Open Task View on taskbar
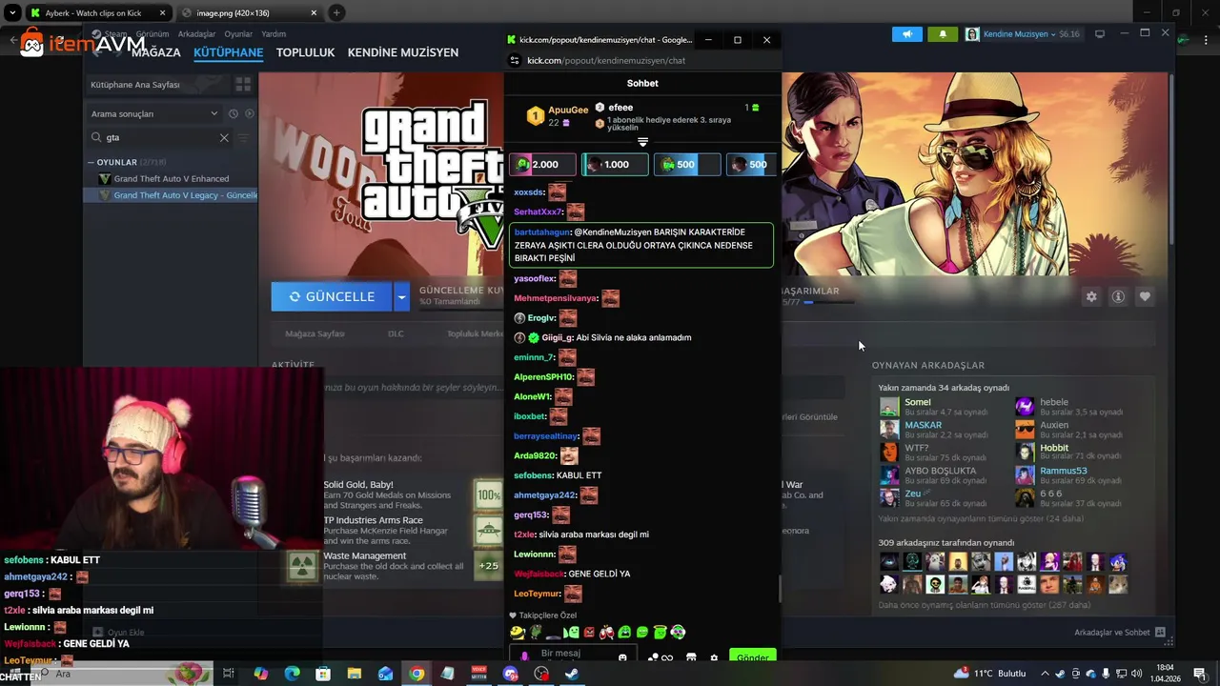Image resolution: width=1220 pixels, height=686 pixels. [x=229, y=674]
